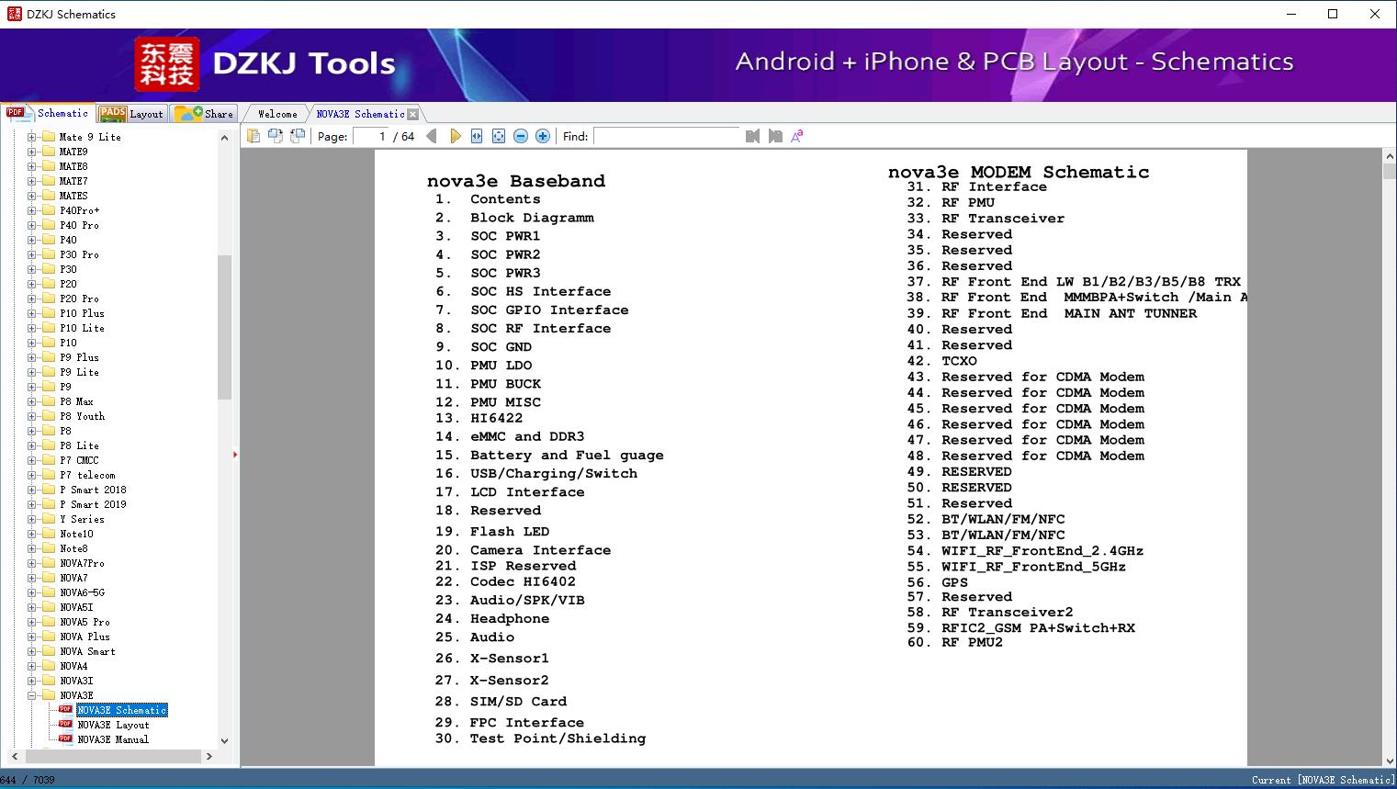
Task: Click the fit page icon
Action: click(499, 136)
